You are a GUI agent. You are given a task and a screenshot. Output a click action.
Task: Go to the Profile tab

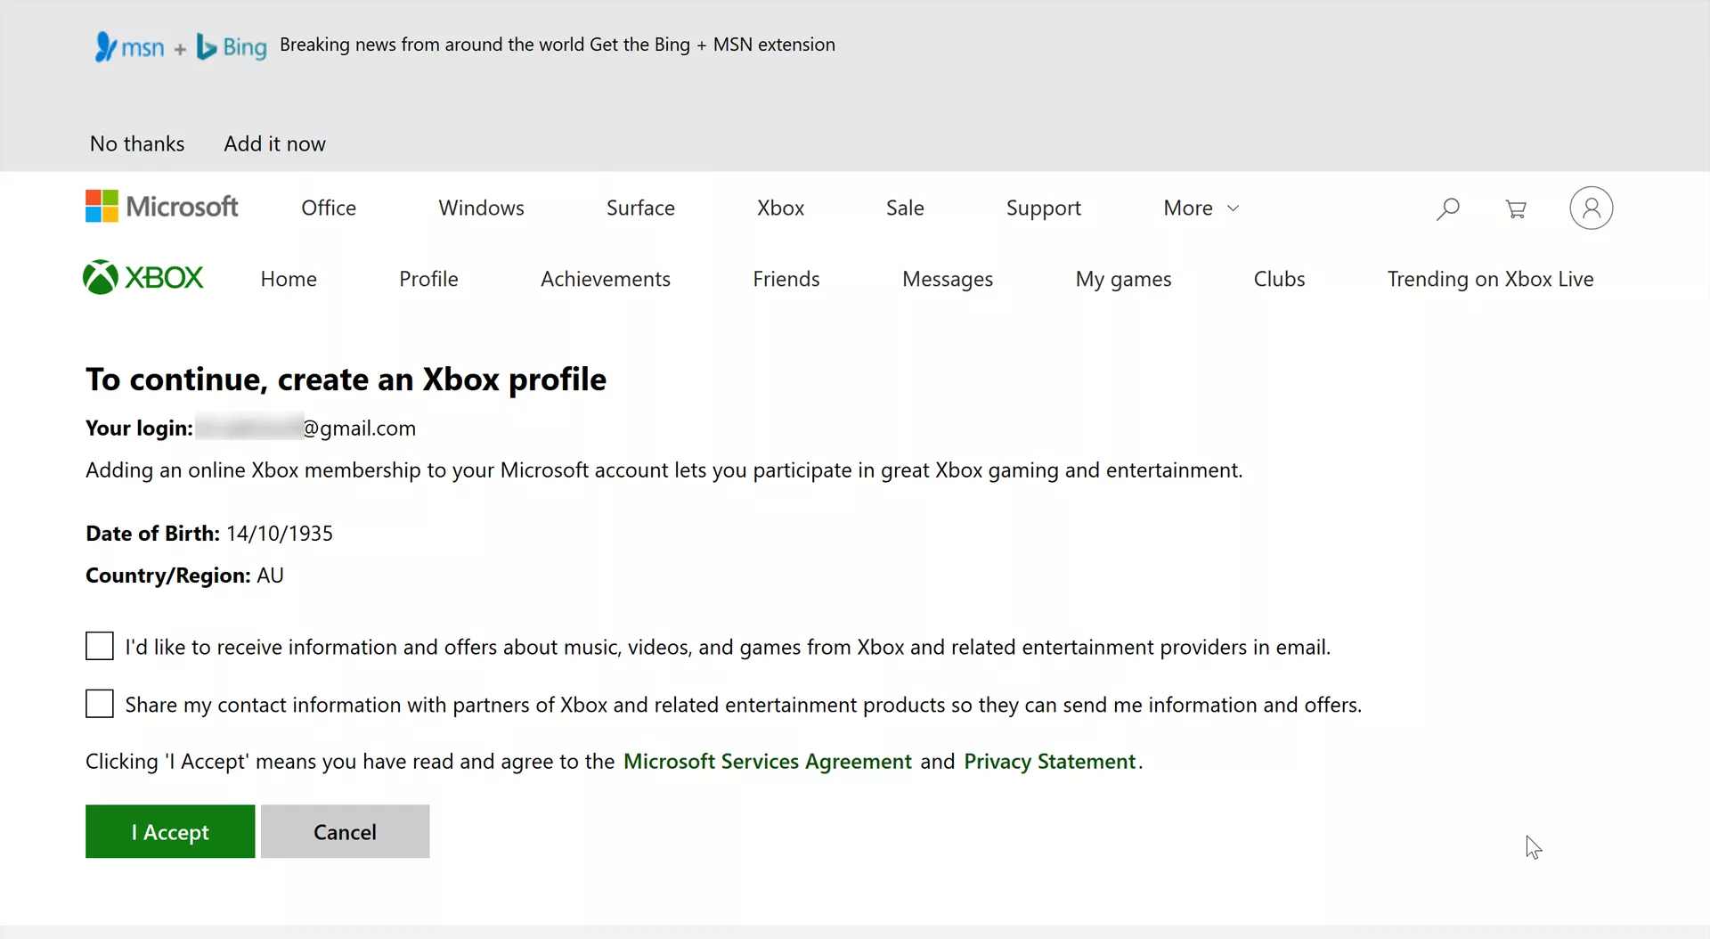point(428,279)
